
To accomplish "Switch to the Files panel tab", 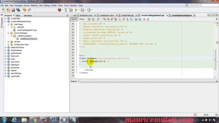I will coord(18,15).
